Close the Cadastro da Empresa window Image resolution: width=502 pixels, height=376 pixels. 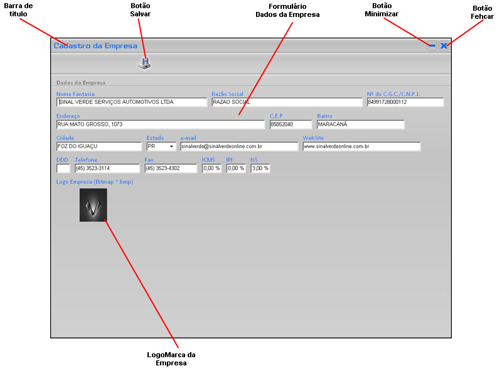pyautogui.click(x=444, y=46)
